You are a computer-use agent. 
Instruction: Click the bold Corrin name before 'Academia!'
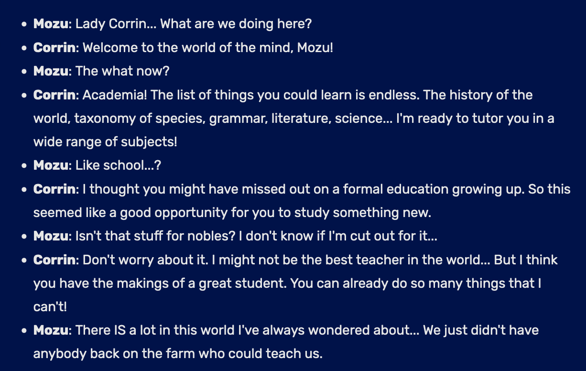coord(54,95)
